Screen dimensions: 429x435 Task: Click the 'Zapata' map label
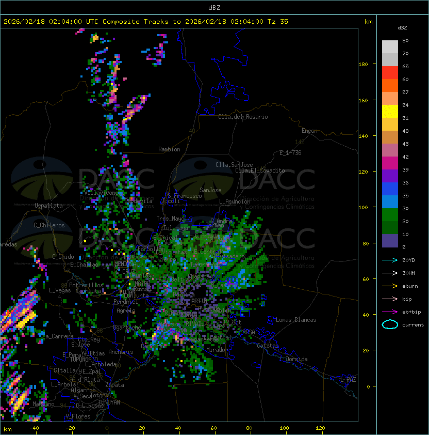coord(114,385)
